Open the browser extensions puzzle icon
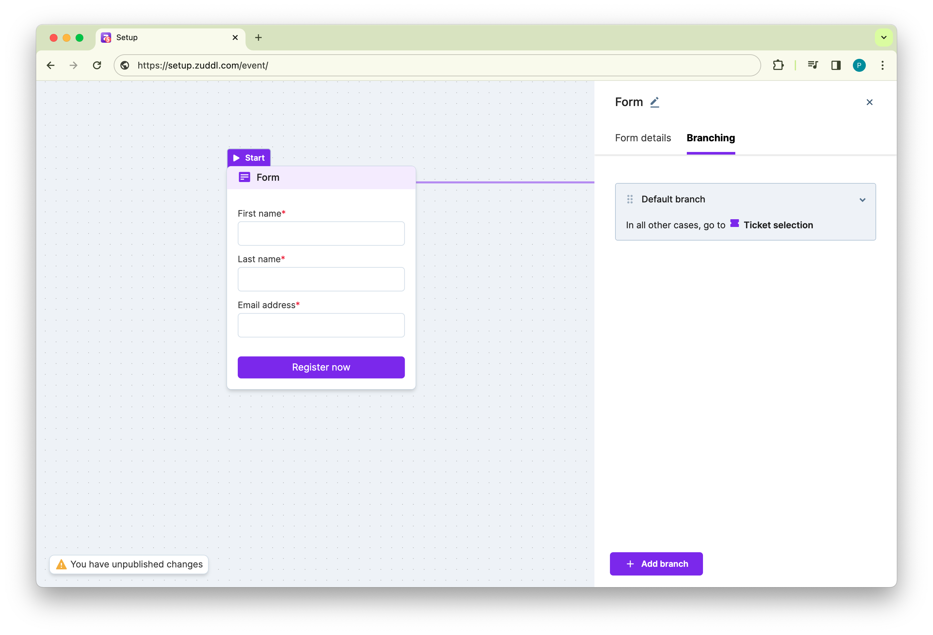This screenshot has height=635, width=933. click(778, 65)
